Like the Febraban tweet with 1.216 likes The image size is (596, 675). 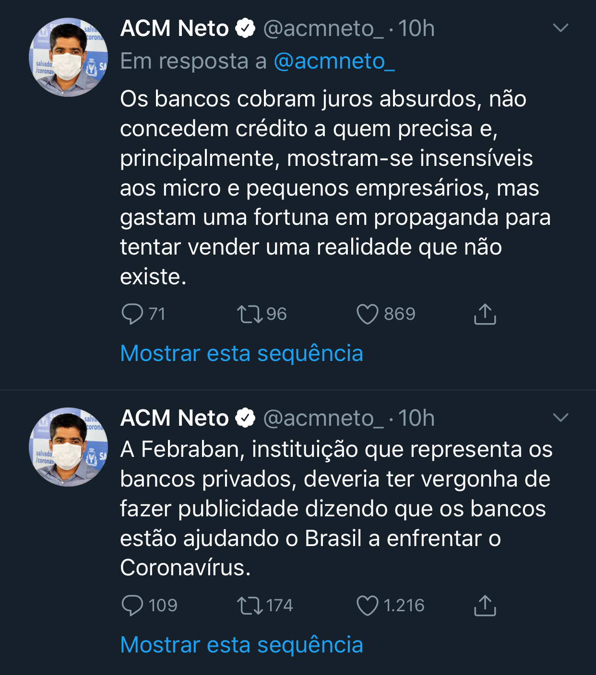(x=367, y=605)
